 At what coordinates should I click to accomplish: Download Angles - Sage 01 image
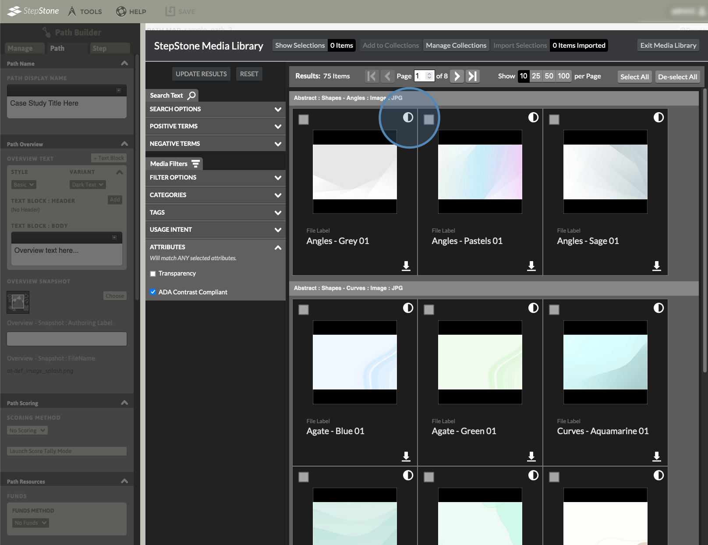pyautogui.click(x=657, y=266)
